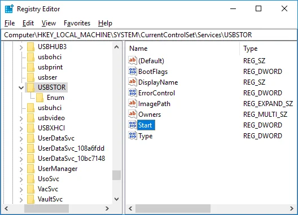The height and width of the screenshot is (215, 298).
Task: Click values pane horizontal scroll right arrow
Action: [x=292, y=208]
